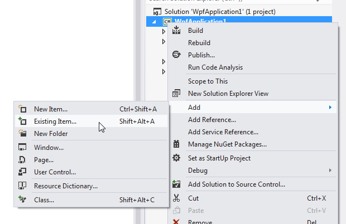
Task: Choose Existing Item... from Add submenu
Action: (55, 121)
